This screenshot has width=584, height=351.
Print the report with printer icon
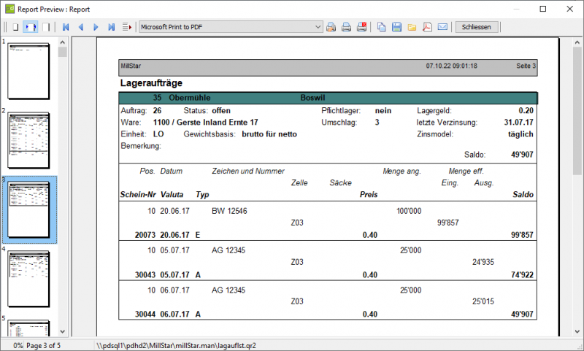pos(346,27)
